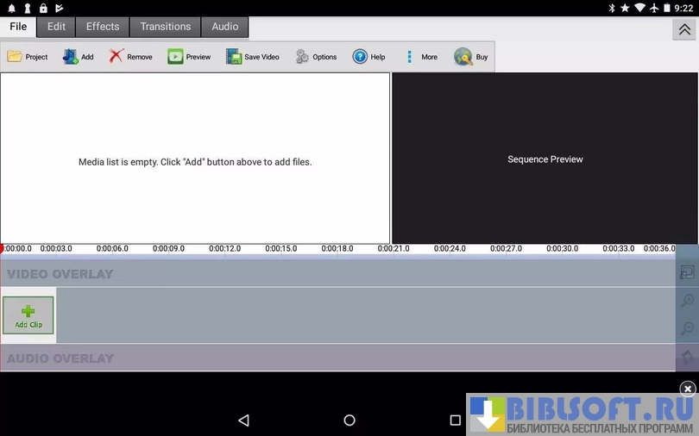Click Save Video in the toolbar
This screenshot has height=436, width=699.
(x=252, y=57)
